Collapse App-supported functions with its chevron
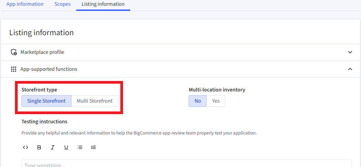361x167 pixels. tap(350, 69)
